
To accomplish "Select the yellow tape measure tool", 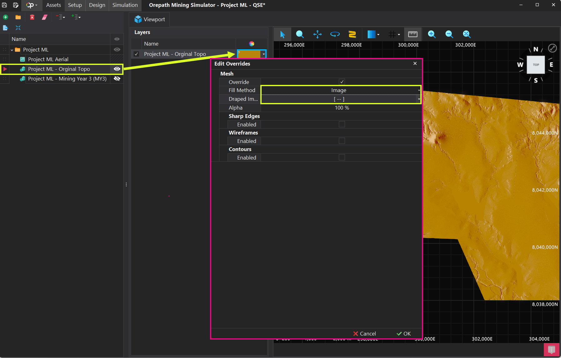I will pos(352,34).
